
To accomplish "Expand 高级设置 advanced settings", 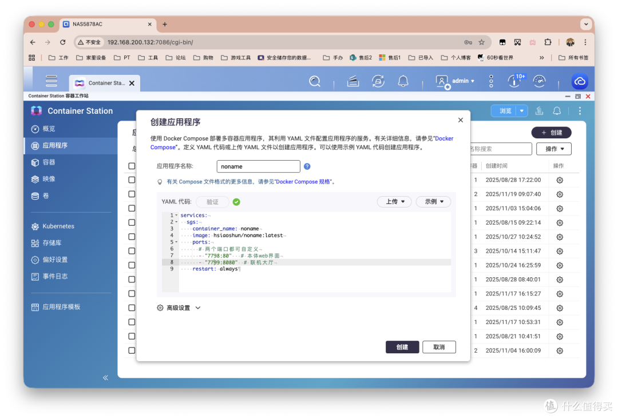I will click(x=179, y=308).
